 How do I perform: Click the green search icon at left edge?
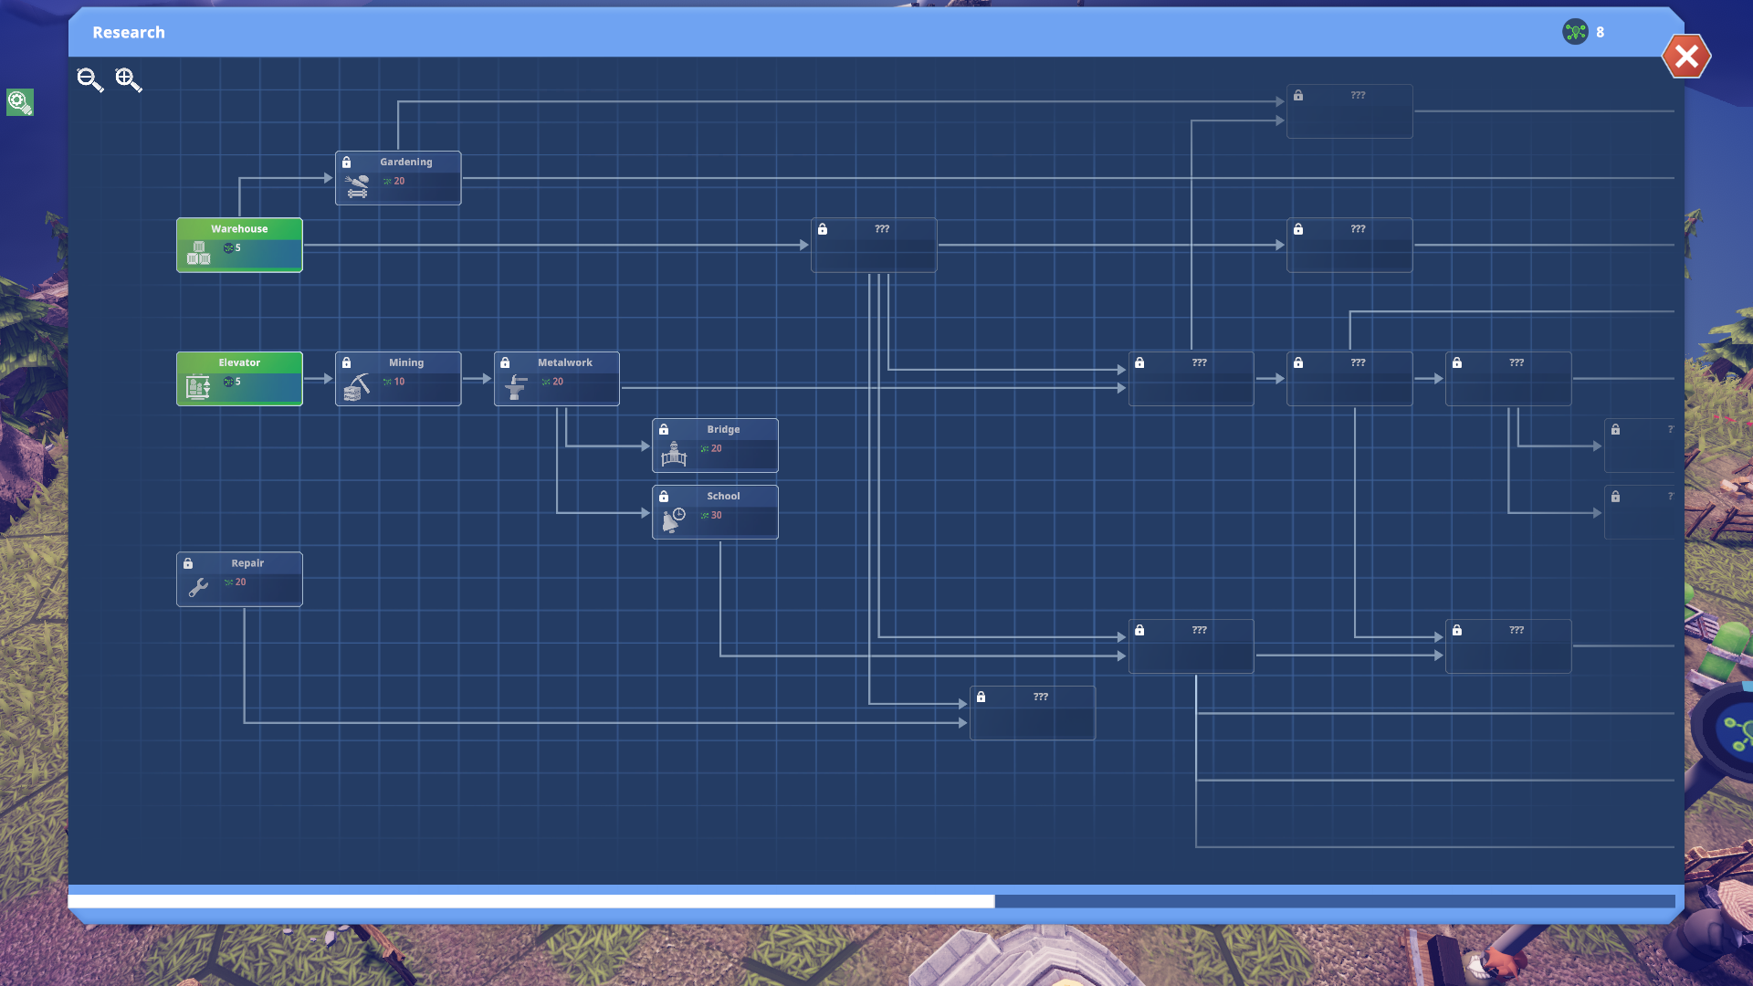pyautogui.click(x=20, y=101)
